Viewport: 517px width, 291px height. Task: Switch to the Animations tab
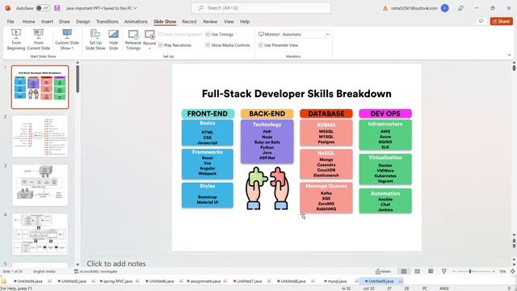(x=136, y=22)
